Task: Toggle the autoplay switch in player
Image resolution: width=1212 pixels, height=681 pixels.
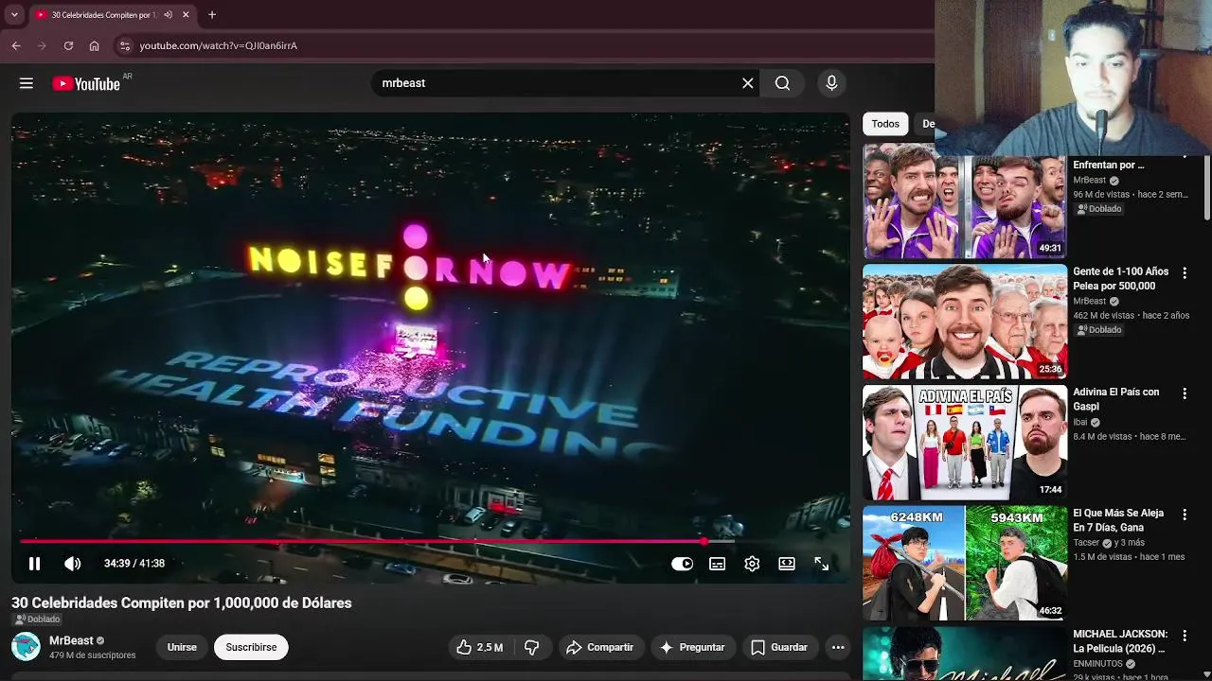Action: point(682,564)
